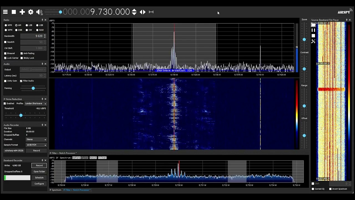Image resolution: width=355 pixels, height=200 pixels.
Task: Expand the Channels dropdown set to Stereo
Action: 36,139
